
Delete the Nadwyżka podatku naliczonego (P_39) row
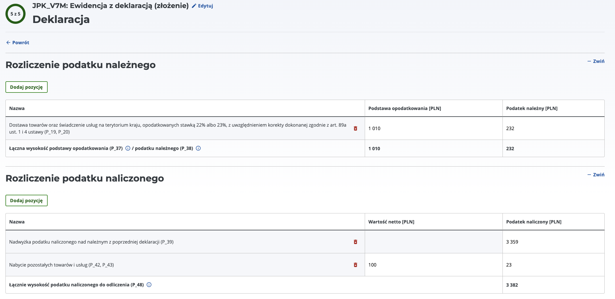(x=355, y=242)
